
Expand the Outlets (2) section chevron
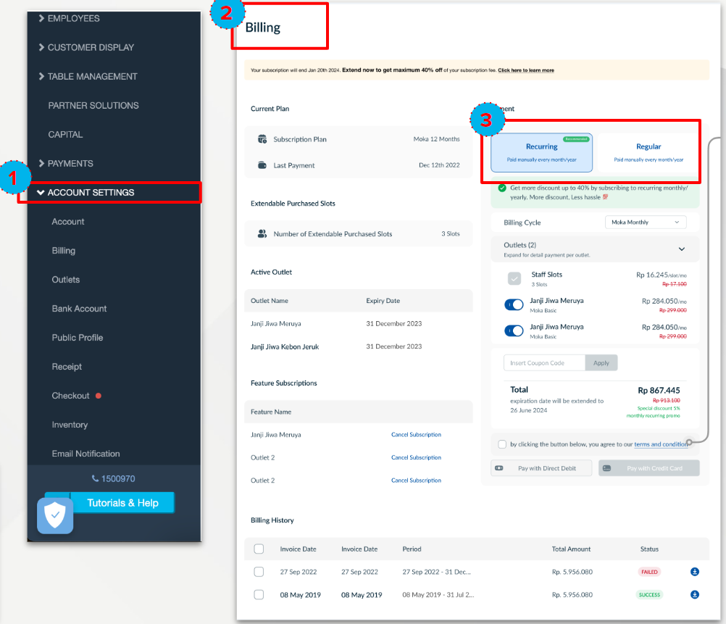pos(681,249)
